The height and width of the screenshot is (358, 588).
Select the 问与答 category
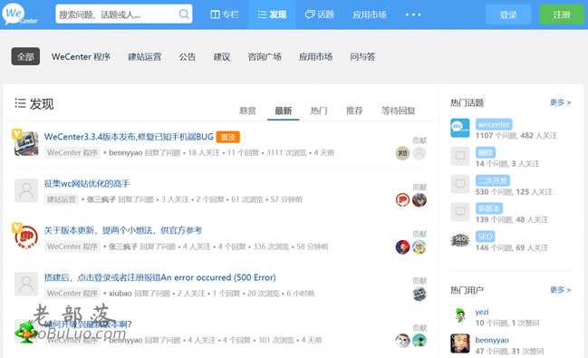coord(362,57)
